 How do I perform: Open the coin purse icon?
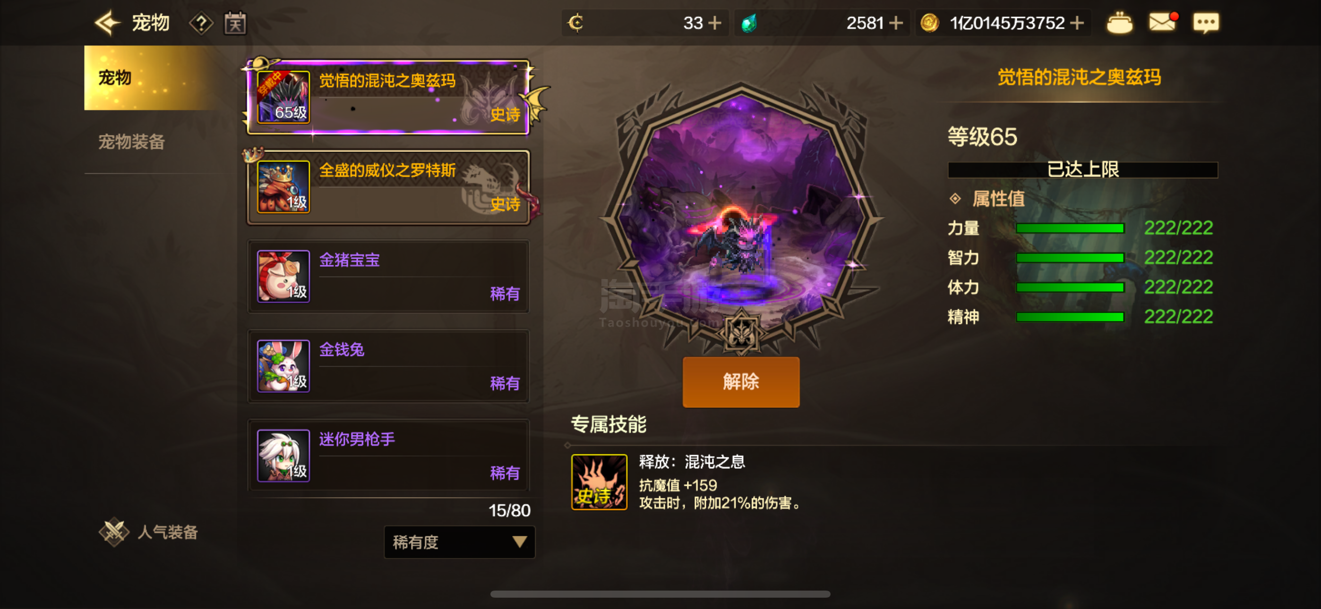pyautogui.click(x=1119, y=23)
